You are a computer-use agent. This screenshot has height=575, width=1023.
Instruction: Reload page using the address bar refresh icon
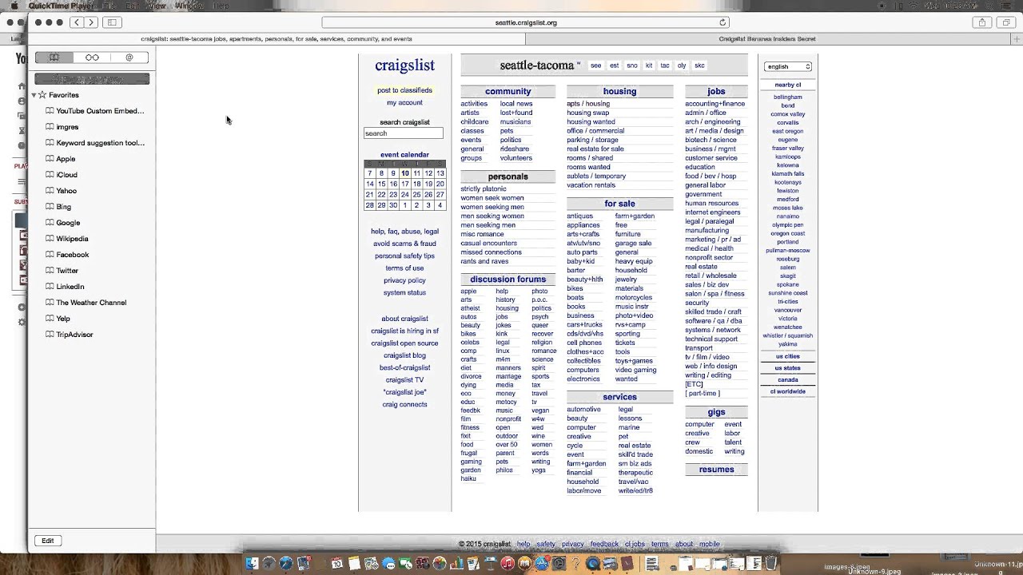[722, 22]
